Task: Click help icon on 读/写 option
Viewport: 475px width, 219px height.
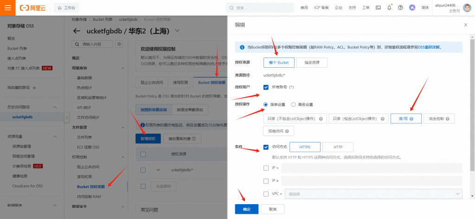Action: pos(411,119)
